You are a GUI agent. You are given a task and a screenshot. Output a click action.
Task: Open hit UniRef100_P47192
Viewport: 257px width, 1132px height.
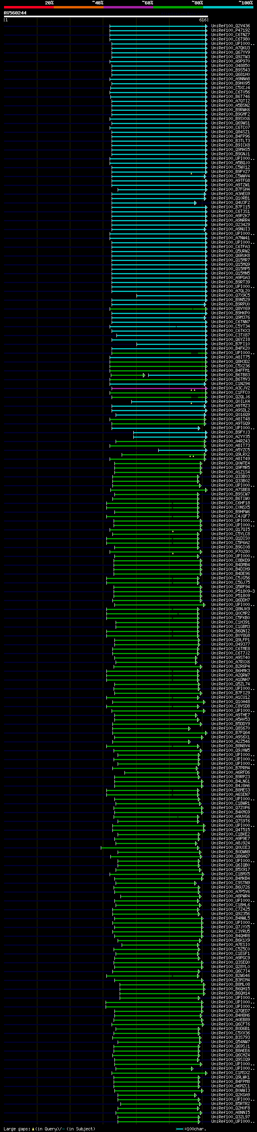pyautogui.click(x=230, y=31)
